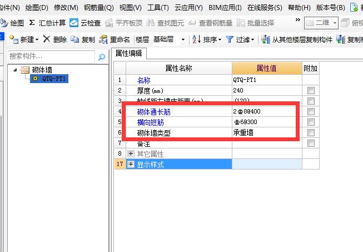Screen dimensions: 363x252
Task: Expand the 显示样式 row
Action: (131, 164)
